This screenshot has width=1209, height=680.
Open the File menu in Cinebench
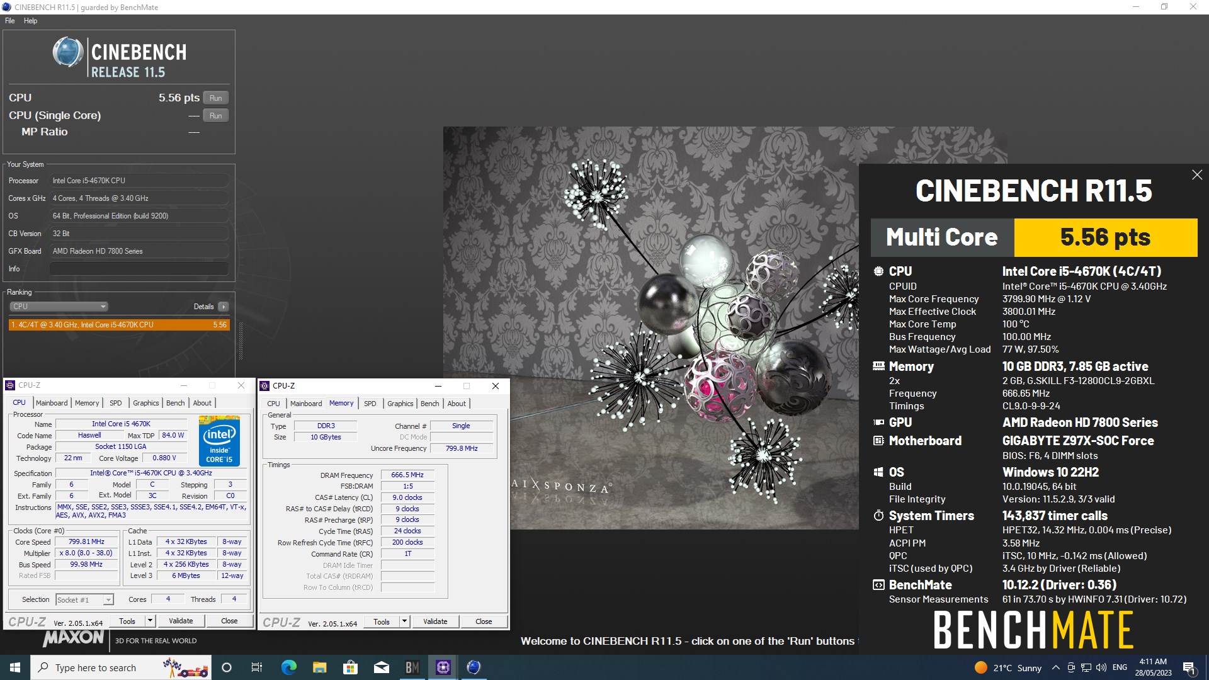pyautogui.click(x=10, y=21)
